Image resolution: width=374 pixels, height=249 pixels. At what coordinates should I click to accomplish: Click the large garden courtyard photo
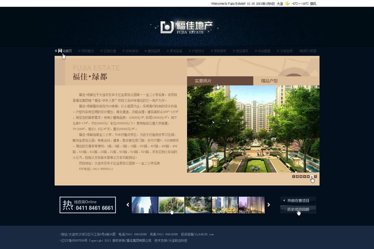pyautogui.click(x=253, y=129)
